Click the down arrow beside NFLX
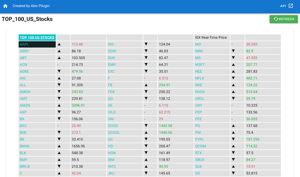Viewport: 300px width, 177px height. click(x=233, y=78)
